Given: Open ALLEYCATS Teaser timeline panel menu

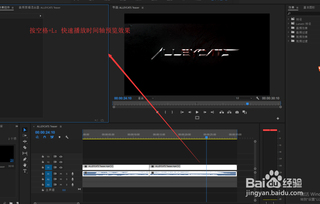Looking at the screenshot, I should pyautogui.click(x=60, y=126).
